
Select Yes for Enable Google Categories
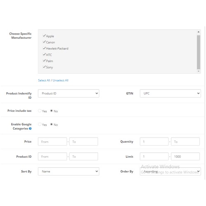click(40, 124)
